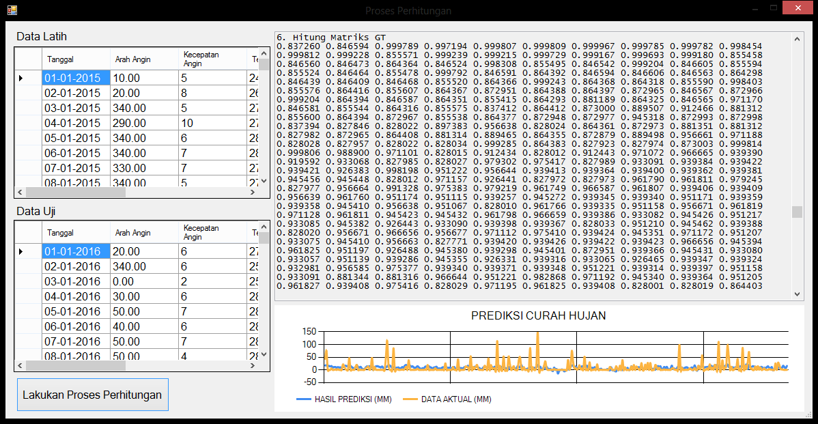The height and width of the screenshot is (424, 818).
Task: Click the output text box scroll-up arrow
Action: [797, 38]
